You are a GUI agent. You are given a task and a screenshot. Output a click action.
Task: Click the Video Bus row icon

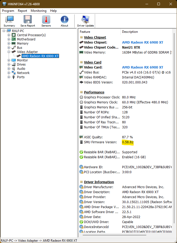tap(81, 72)
